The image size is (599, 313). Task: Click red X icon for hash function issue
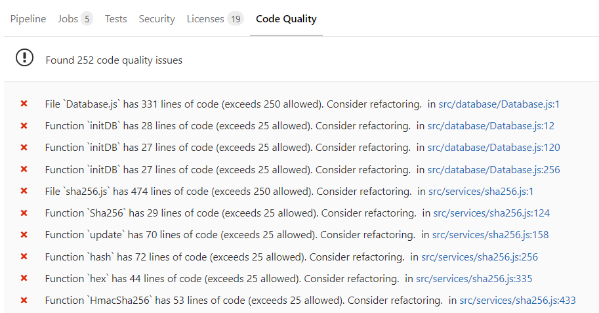[24, 257]
